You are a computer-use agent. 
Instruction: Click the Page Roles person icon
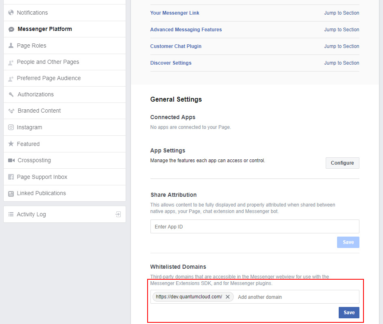[x=11, y=46]
